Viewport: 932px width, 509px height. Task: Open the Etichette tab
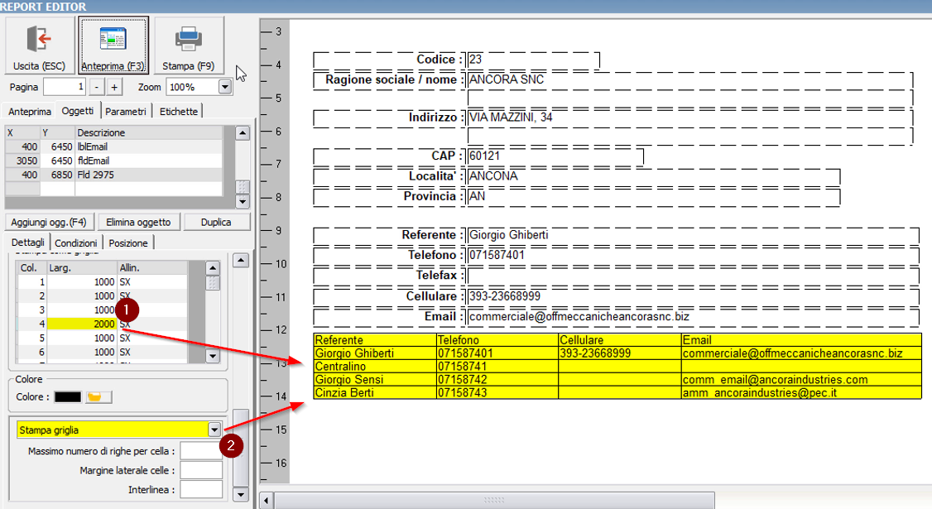179,111
